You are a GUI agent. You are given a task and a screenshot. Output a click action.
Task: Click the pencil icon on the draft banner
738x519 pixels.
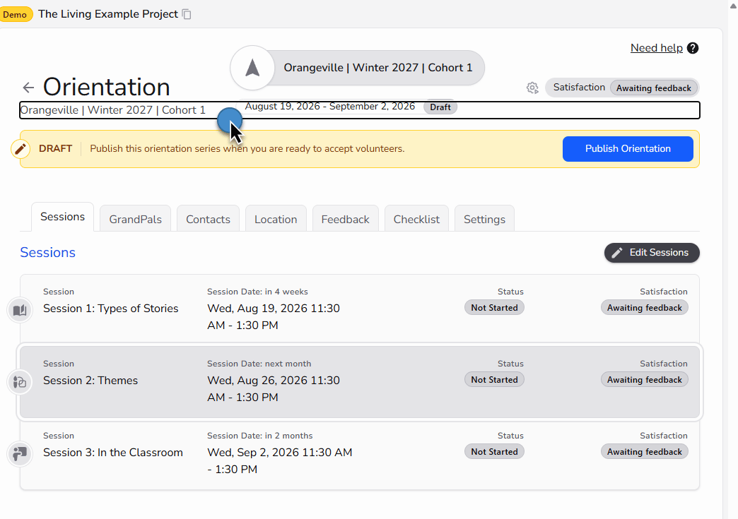pos(20,149)
